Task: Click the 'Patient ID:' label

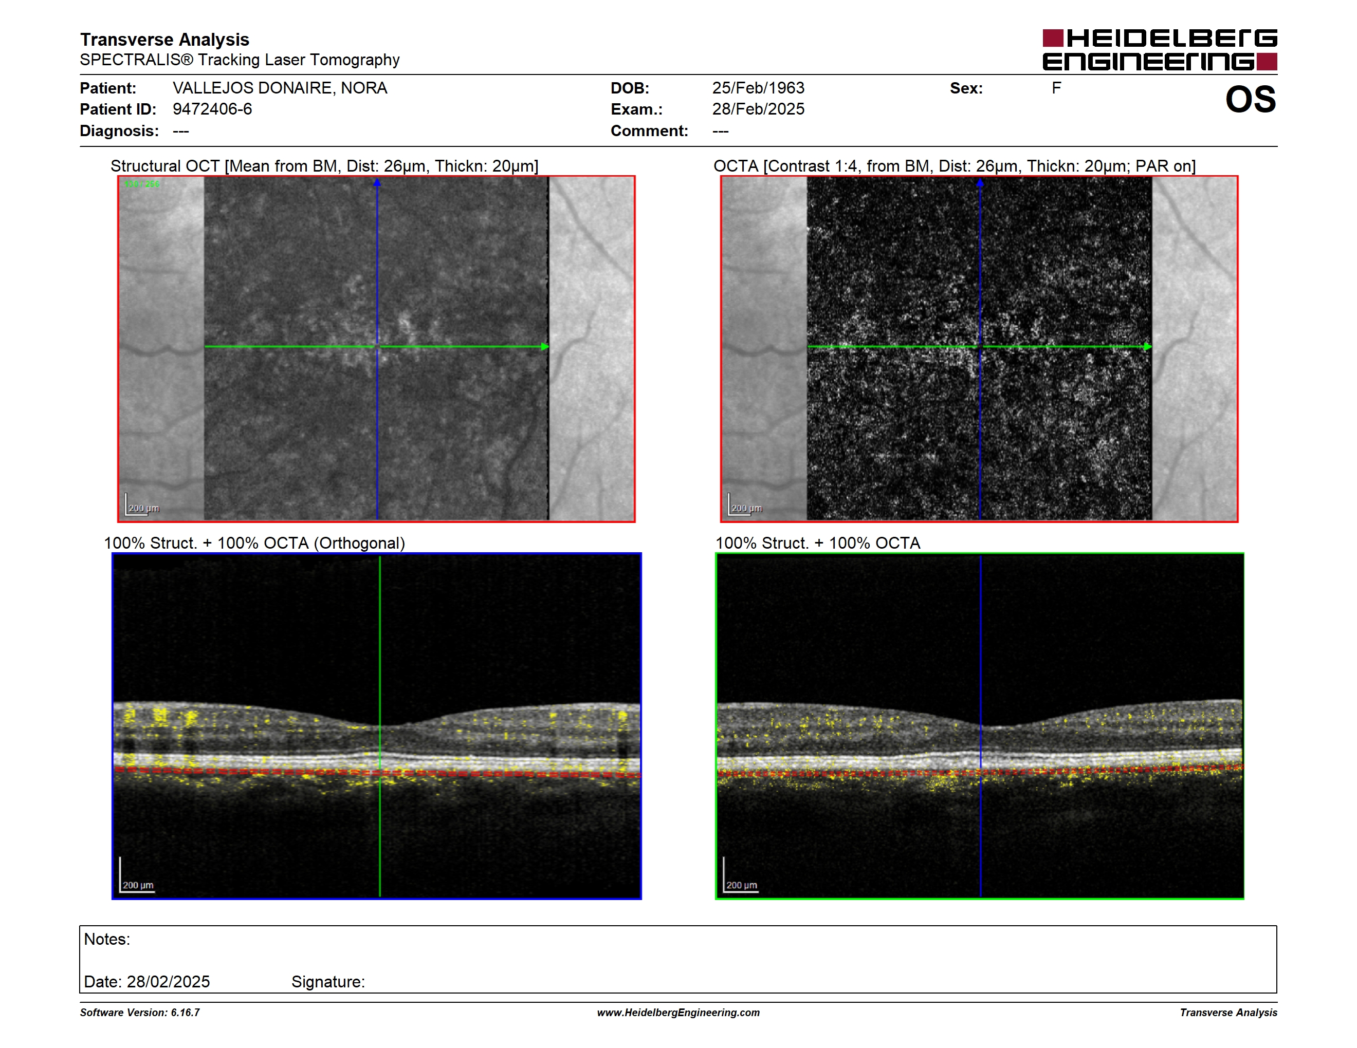Action: tap(118, 109)
